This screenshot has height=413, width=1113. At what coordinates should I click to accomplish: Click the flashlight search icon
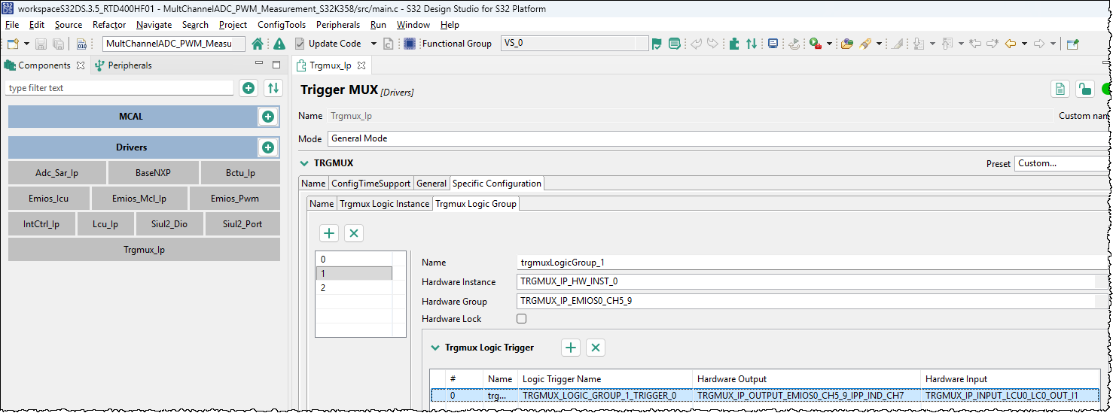click(x=866, y=44)
